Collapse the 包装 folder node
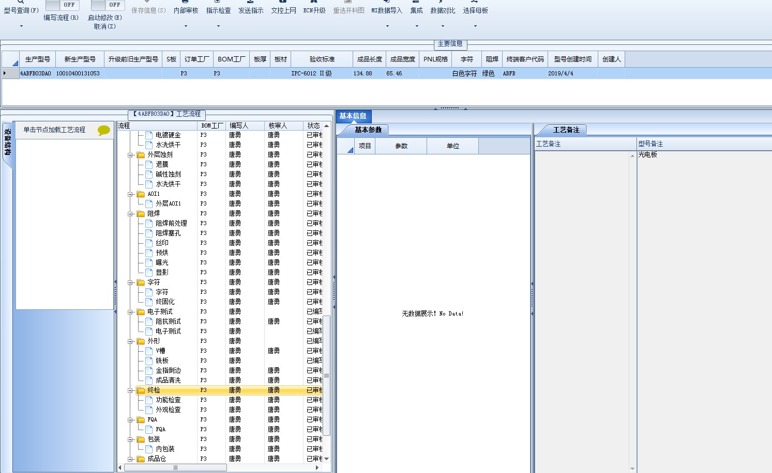 point(131,439)
